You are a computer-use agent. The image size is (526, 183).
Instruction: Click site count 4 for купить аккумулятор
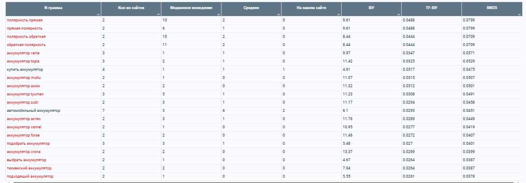[103, 69]
